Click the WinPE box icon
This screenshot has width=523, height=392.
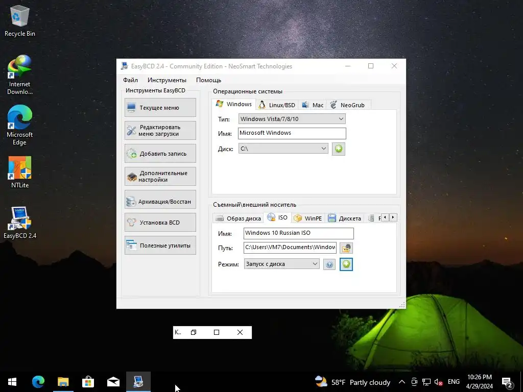pos(298,218)
